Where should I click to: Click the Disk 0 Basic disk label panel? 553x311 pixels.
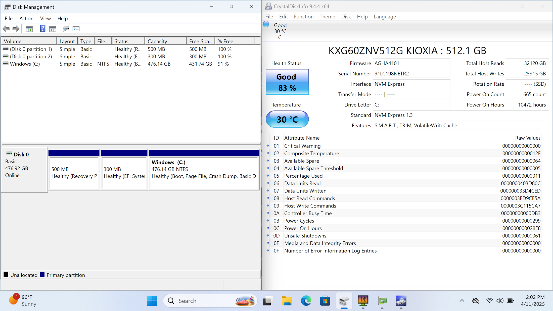[x=24, y=170]
